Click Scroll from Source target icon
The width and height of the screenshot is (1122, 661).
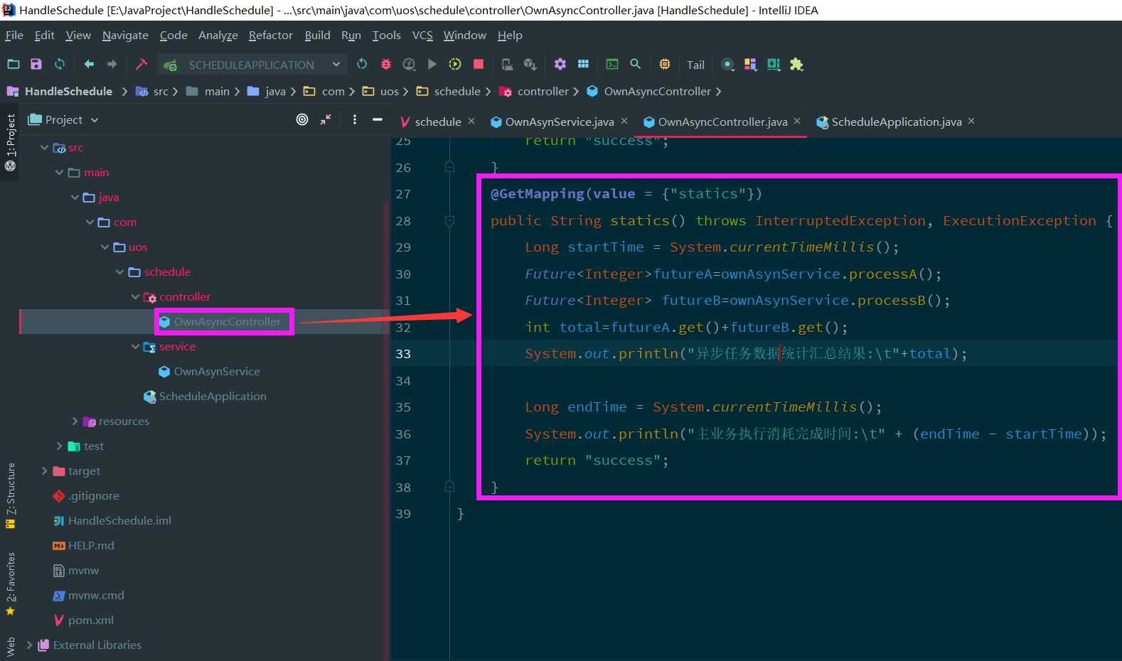click(x=302, y=119)
